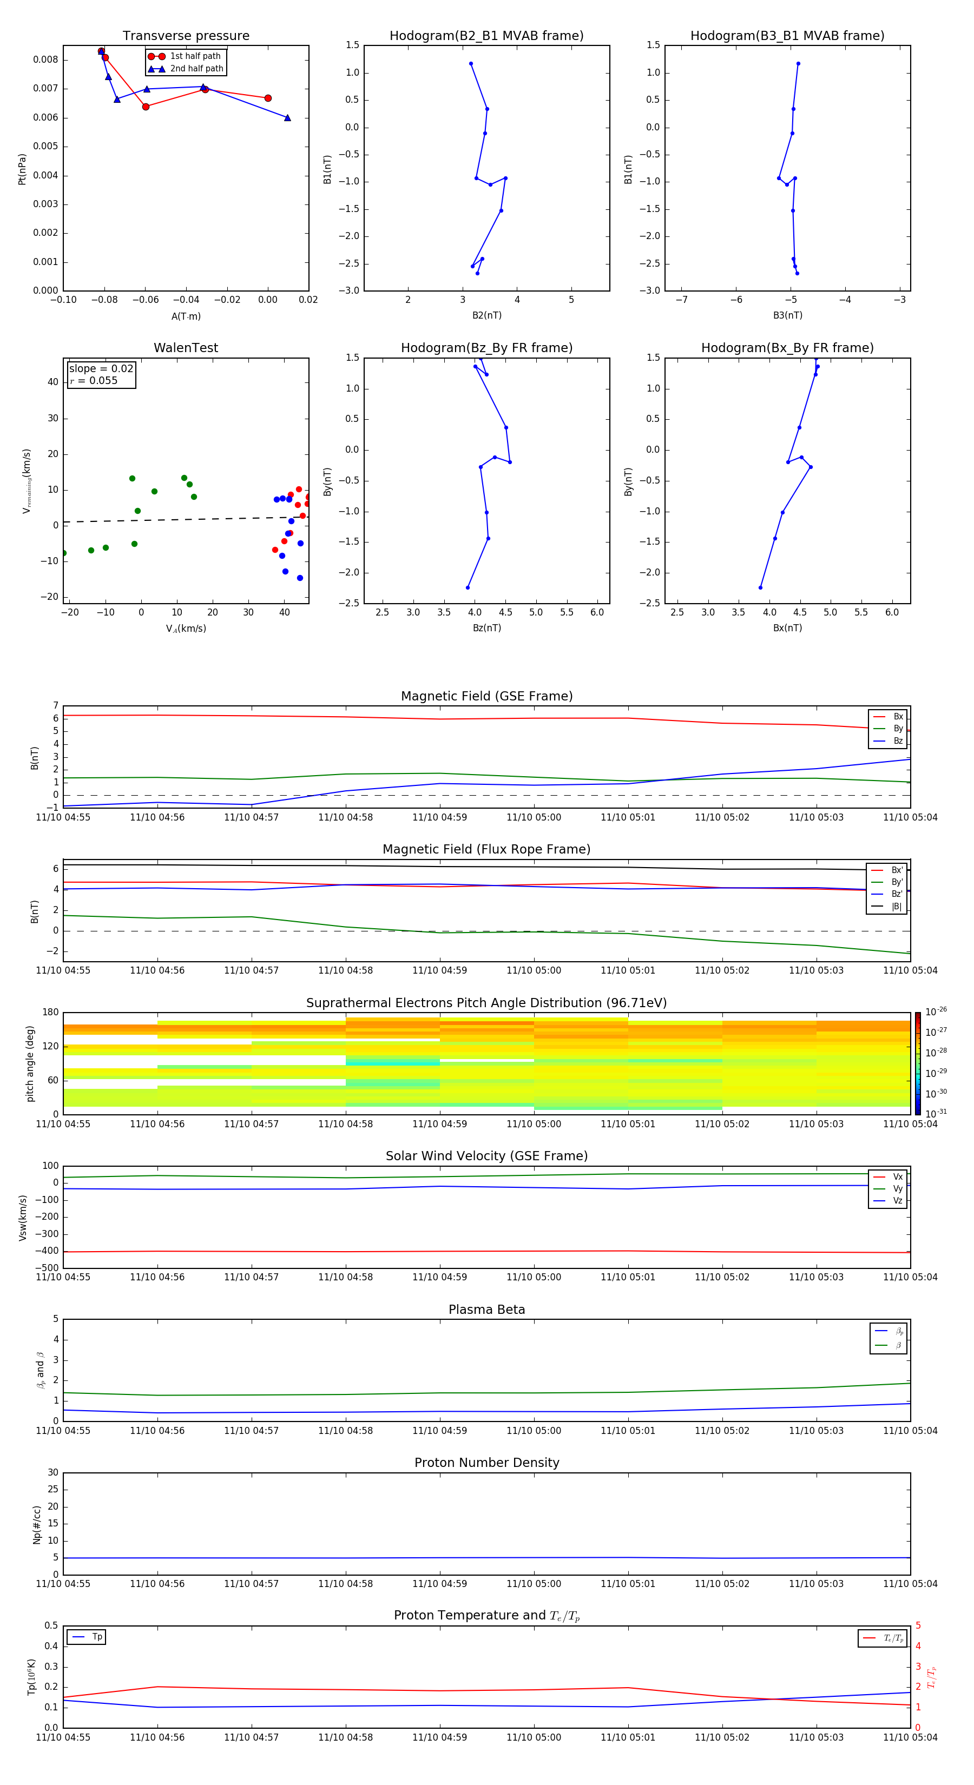Viewport: 974px width, 1785px height.
Task: Click "11/10 04:55" tick under Proton Temperature plot
Action: pyautogui.click(x=63, y=1737)
